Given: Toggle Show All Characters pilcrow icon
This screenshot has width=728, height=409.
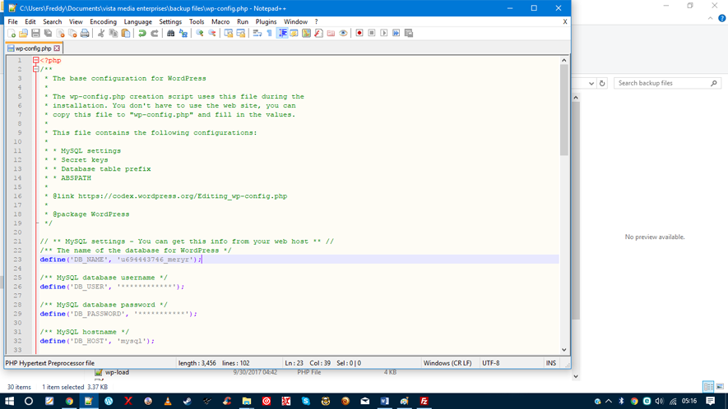Looking at the screenshot, I should (269, 33).
